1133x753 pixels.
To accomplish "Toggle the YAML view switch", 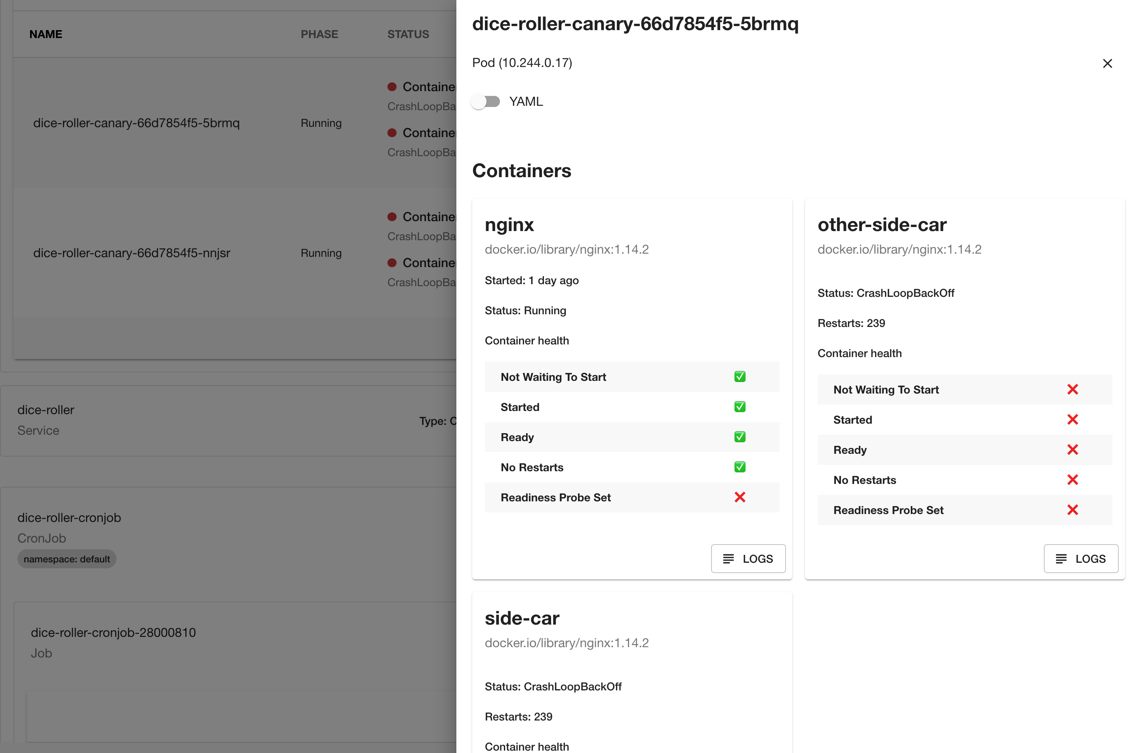I will (x=485, y=101).
